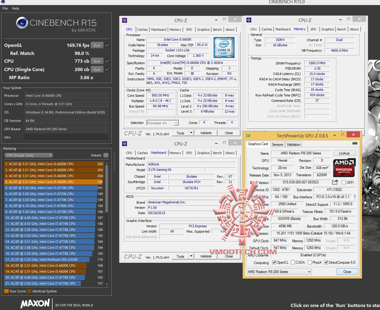This screenshot has width=380, height=310.
Task: Click the ranking list scroll-down arrow
Action: point(107,284)
